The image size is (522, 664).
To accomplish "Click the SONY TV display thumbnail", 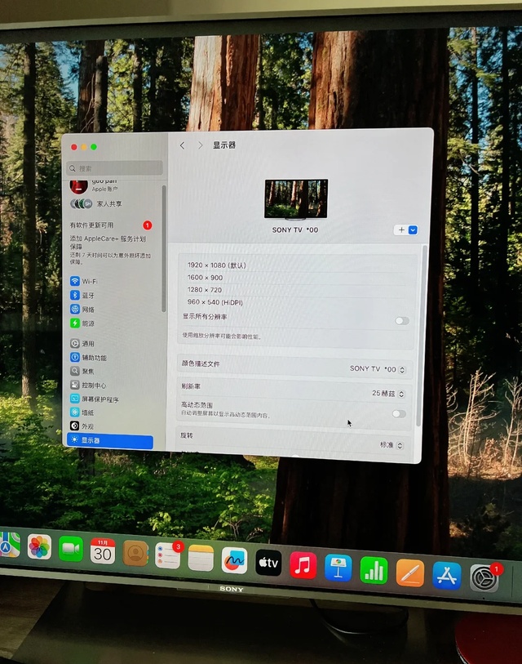I will coord(296,199).
